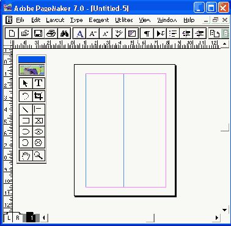Image resolution: width=231 pixels, height=226 pixels.
Task: Click the Find binoculars toolbar icon
Action: [x=64, y=33]
